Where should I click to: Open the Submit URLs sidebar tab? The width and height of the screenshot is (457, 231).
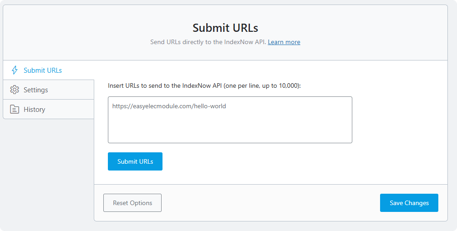coord(48,70)
